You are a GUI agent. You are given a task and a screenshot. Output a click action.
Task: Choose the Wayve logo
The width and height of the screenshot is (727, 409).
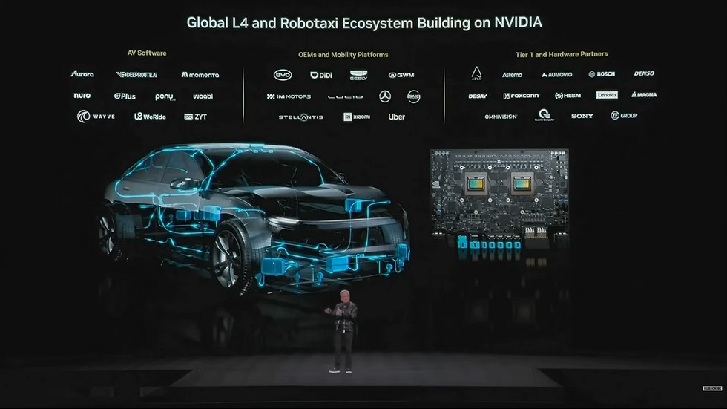(x=96, y=116)
